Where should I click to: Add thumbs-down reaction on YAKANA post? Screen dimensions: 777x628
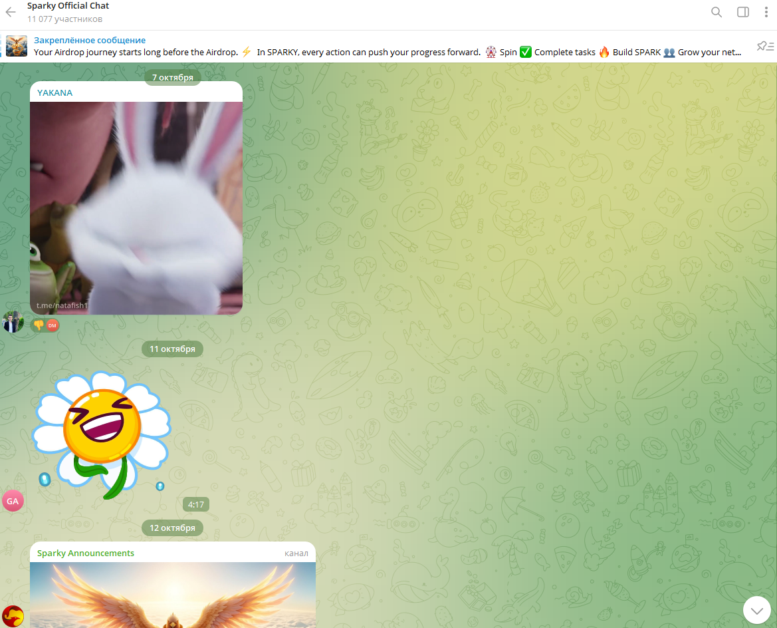39,325
